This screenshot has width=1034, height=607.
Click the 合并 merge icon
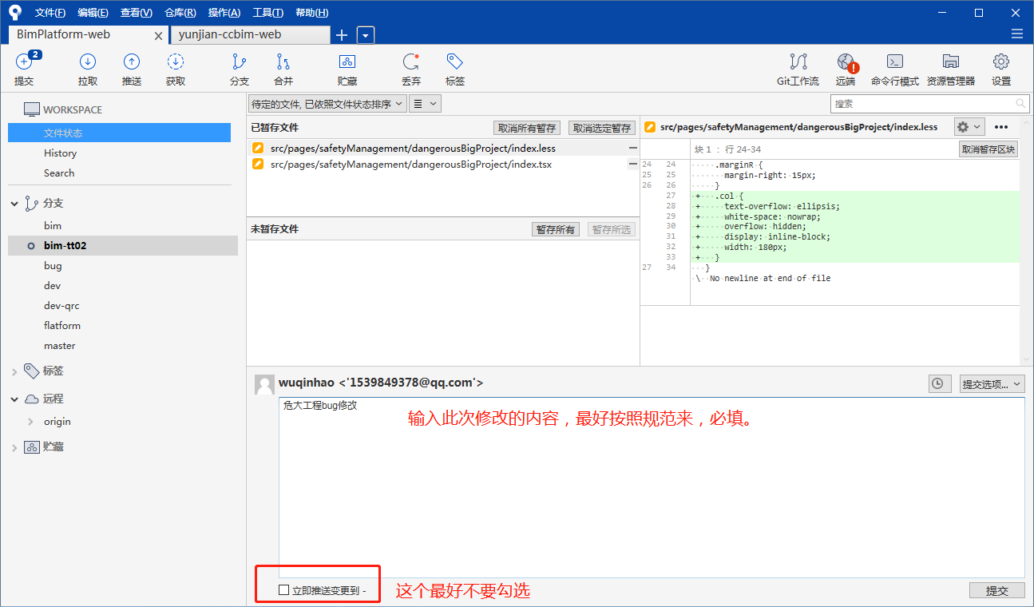click(283, 61)
